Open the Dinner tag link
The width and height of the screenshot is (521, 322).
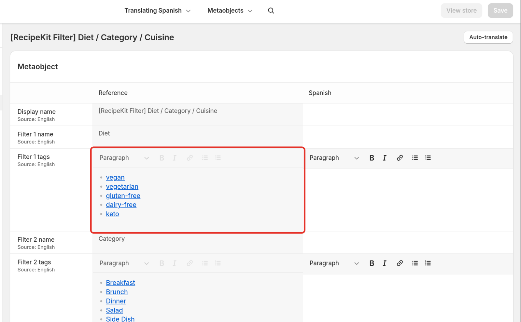click(116, 301)
